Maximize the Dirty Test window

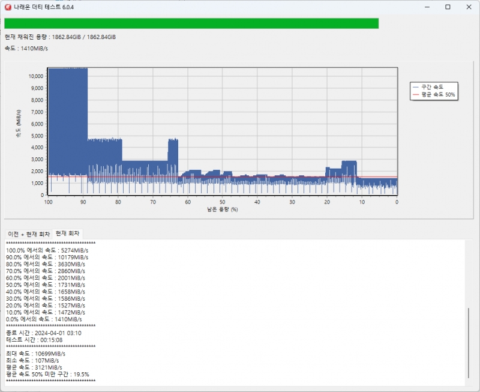(448, 7)
